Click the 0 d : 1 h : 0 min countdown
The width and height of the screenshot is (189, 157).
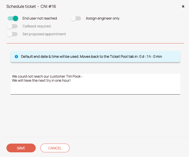tap(151, 57)
